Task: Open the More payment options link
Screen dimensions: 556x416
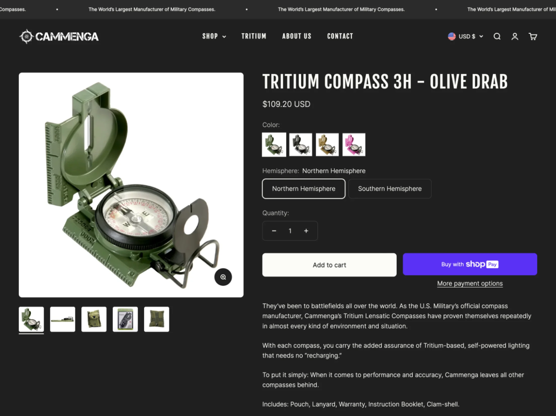Action: point(470,283)
